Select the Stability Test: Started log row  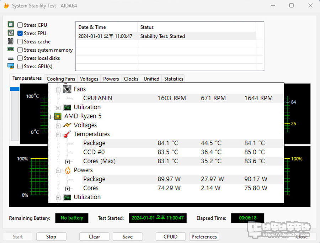(166, 36)
